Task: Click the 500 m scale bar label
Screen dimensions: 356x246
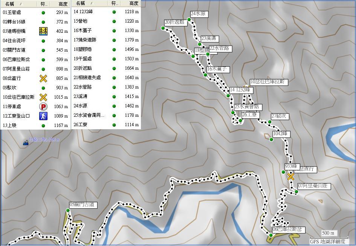Action: tap(328, 233)
